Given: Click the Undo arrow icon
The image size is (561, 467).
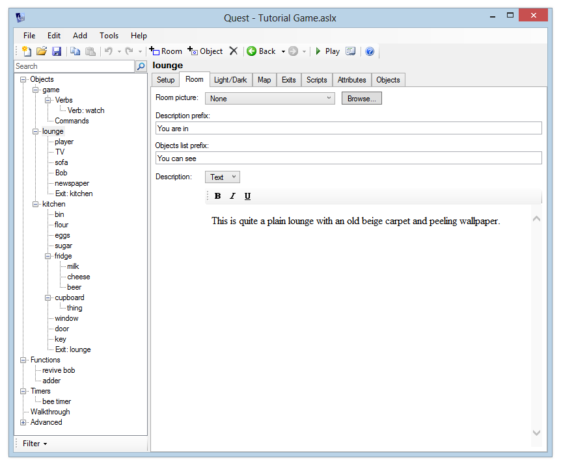Looking at the screenshot, I should [x=109, y=51].
